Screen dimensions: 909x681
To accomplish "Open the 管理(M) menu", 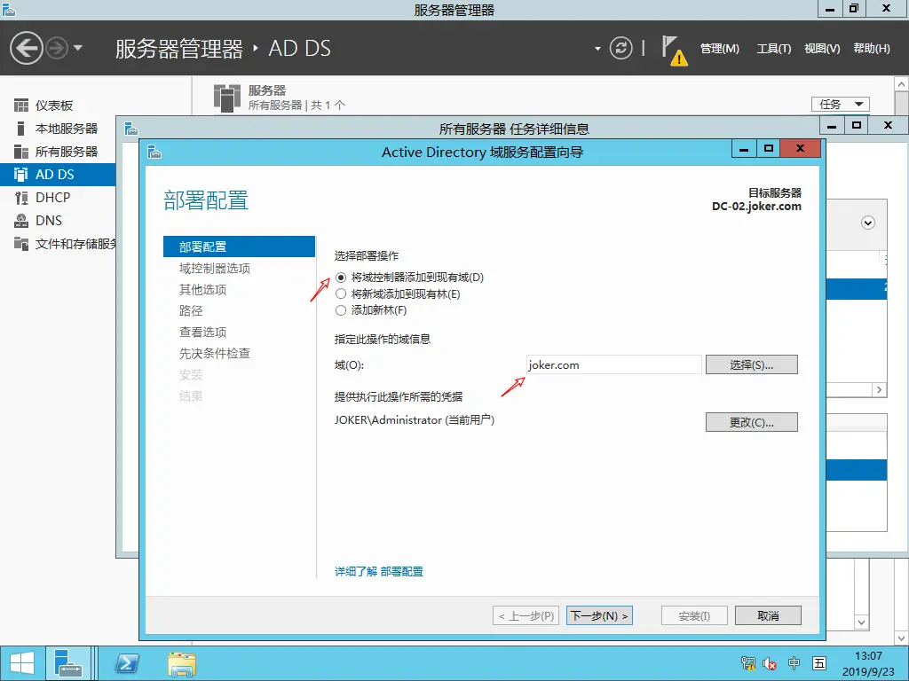I will tap(719, 49).
